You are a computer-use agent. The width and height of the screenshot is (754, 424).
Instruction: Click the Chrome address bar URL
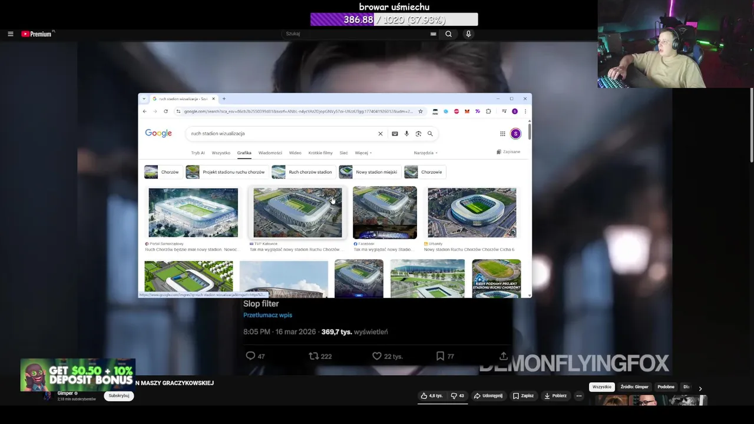298,111
